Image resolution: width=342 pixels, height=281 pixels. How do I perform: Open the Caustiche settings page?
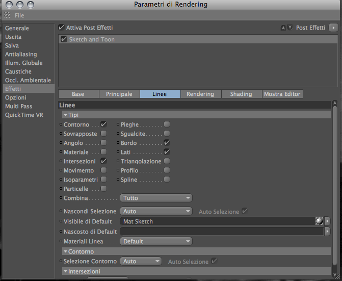29,71
